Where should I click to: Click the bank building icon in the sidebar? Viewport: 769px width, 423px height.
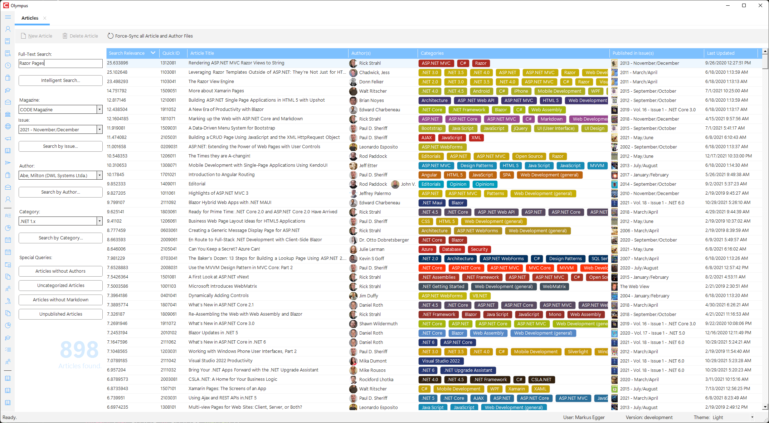[8, 114]
